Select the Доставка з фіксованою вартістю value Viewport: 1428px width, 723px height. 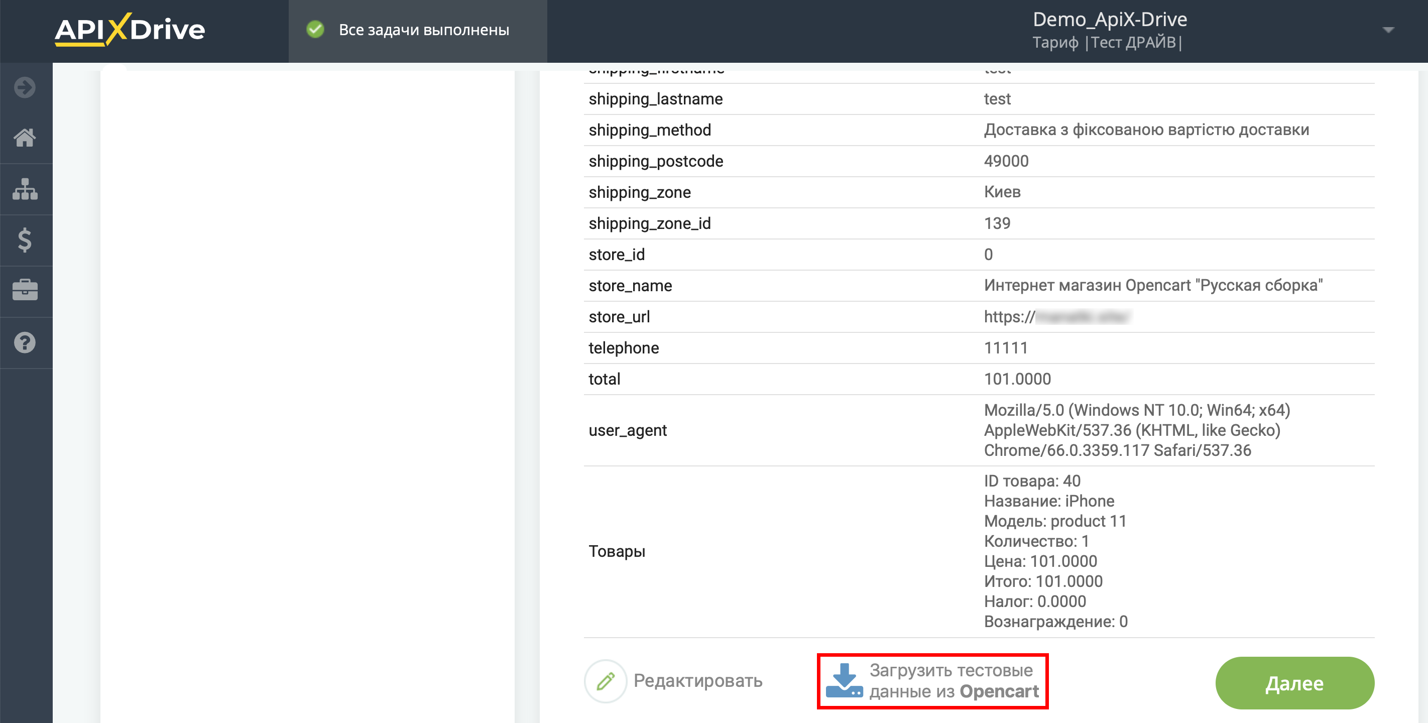(x=1146, y=131)
